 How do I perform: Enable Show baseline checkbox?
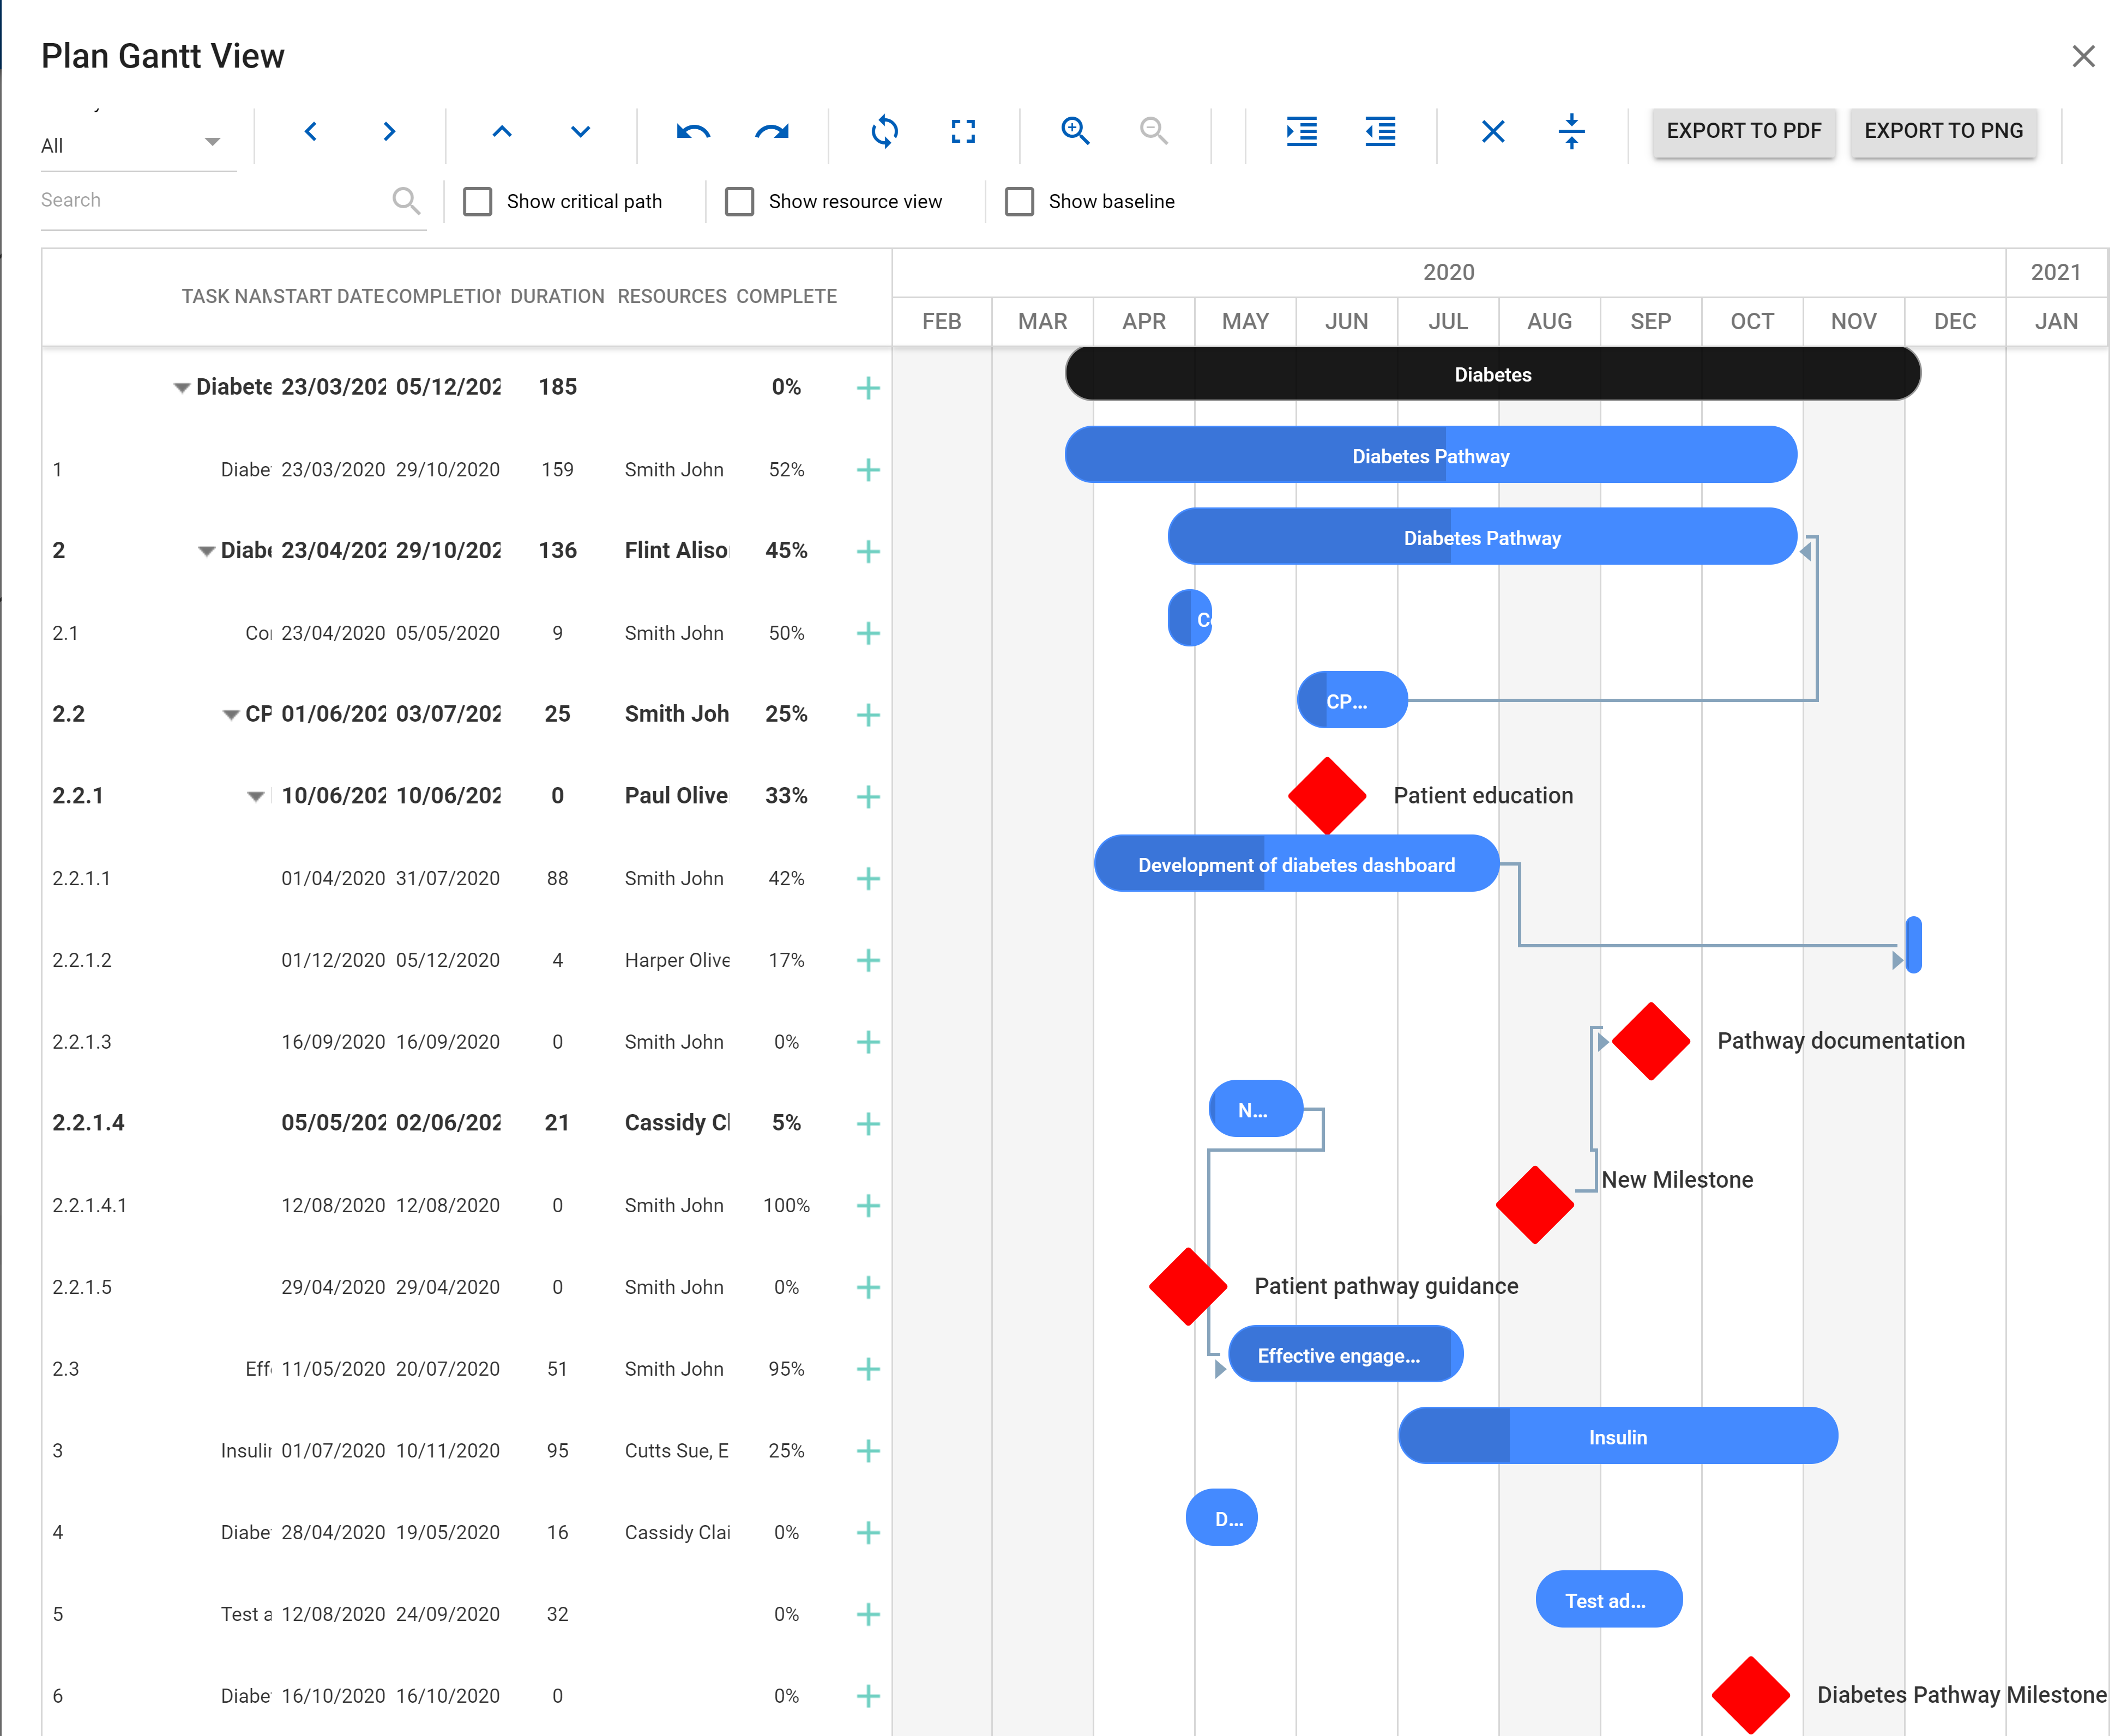(1020, 202)
